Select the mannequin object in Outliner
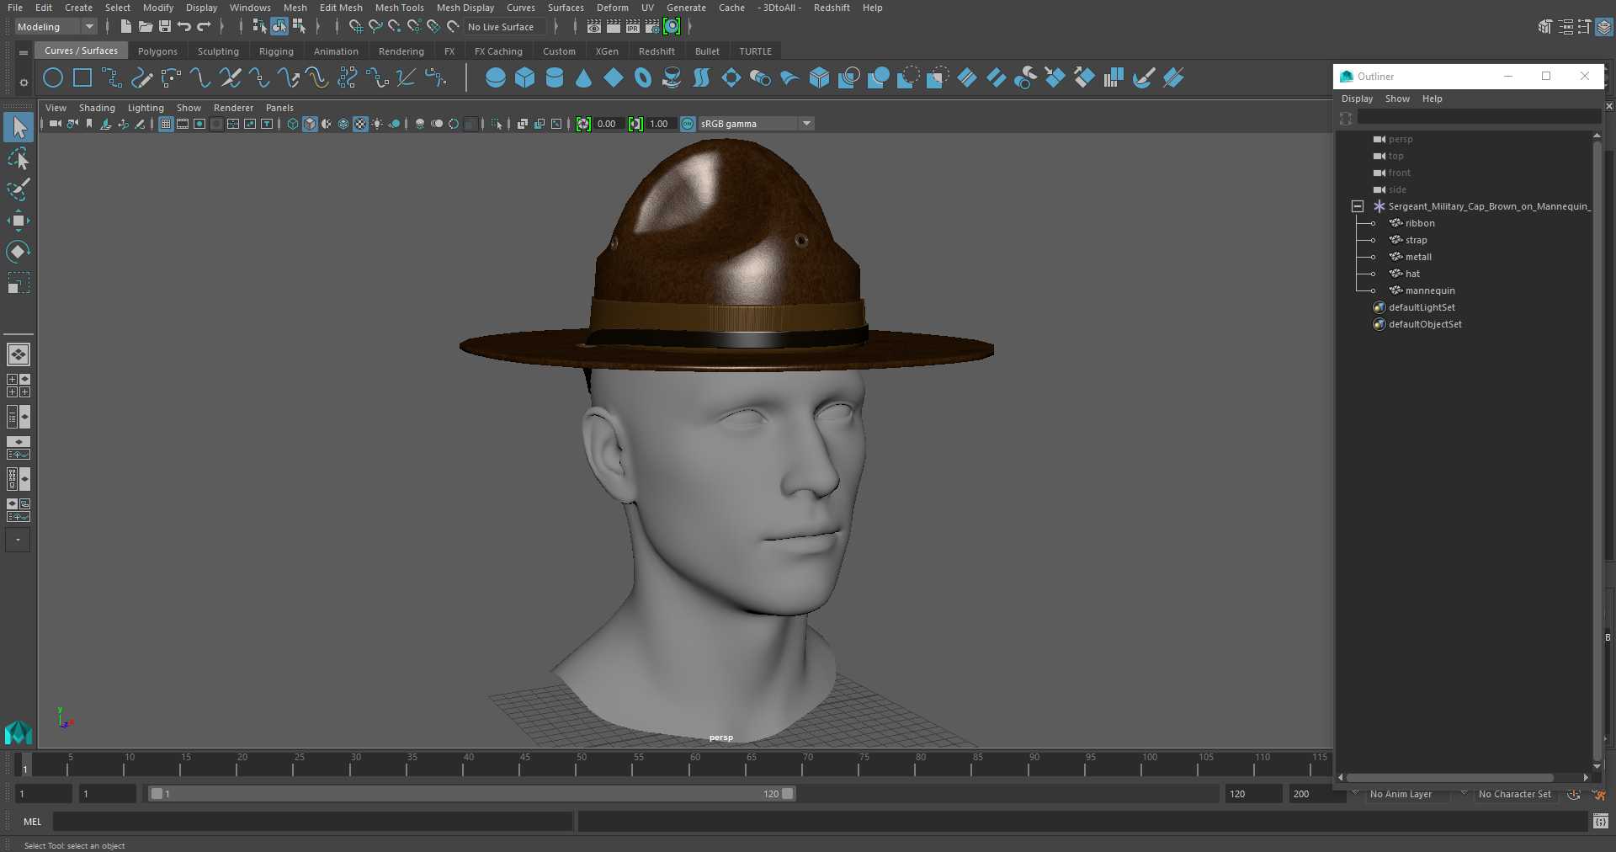The height and width of the screenshot is (852, 1616). point(1430,290)
